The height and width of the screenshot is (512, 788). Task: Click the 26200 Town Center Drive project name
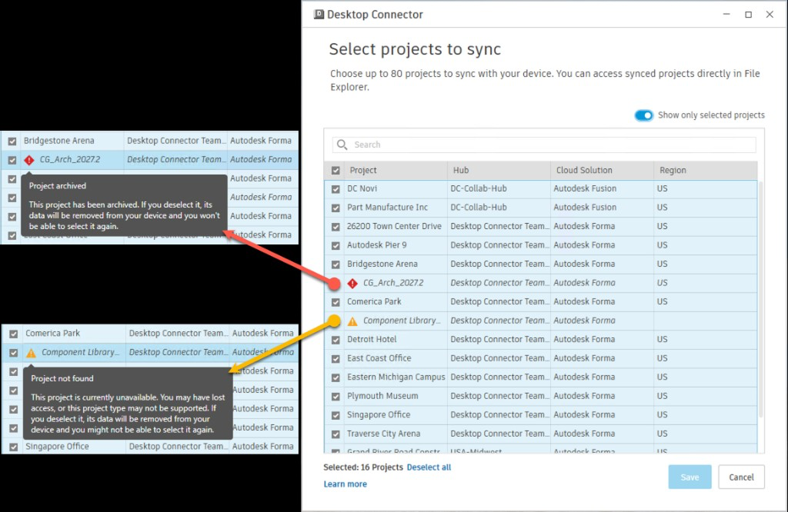click(394, 226)
